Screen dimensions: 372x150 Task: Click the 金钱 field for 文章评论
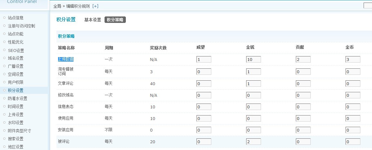253,84
